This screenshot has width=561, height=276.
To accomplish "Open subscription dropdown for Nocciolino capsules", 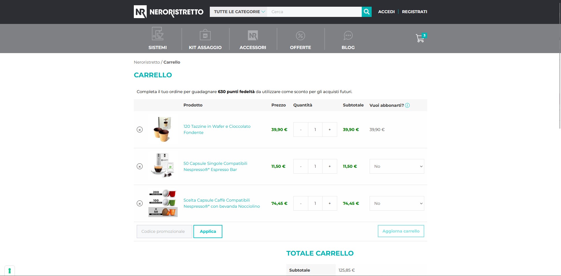I will (397, 203).
